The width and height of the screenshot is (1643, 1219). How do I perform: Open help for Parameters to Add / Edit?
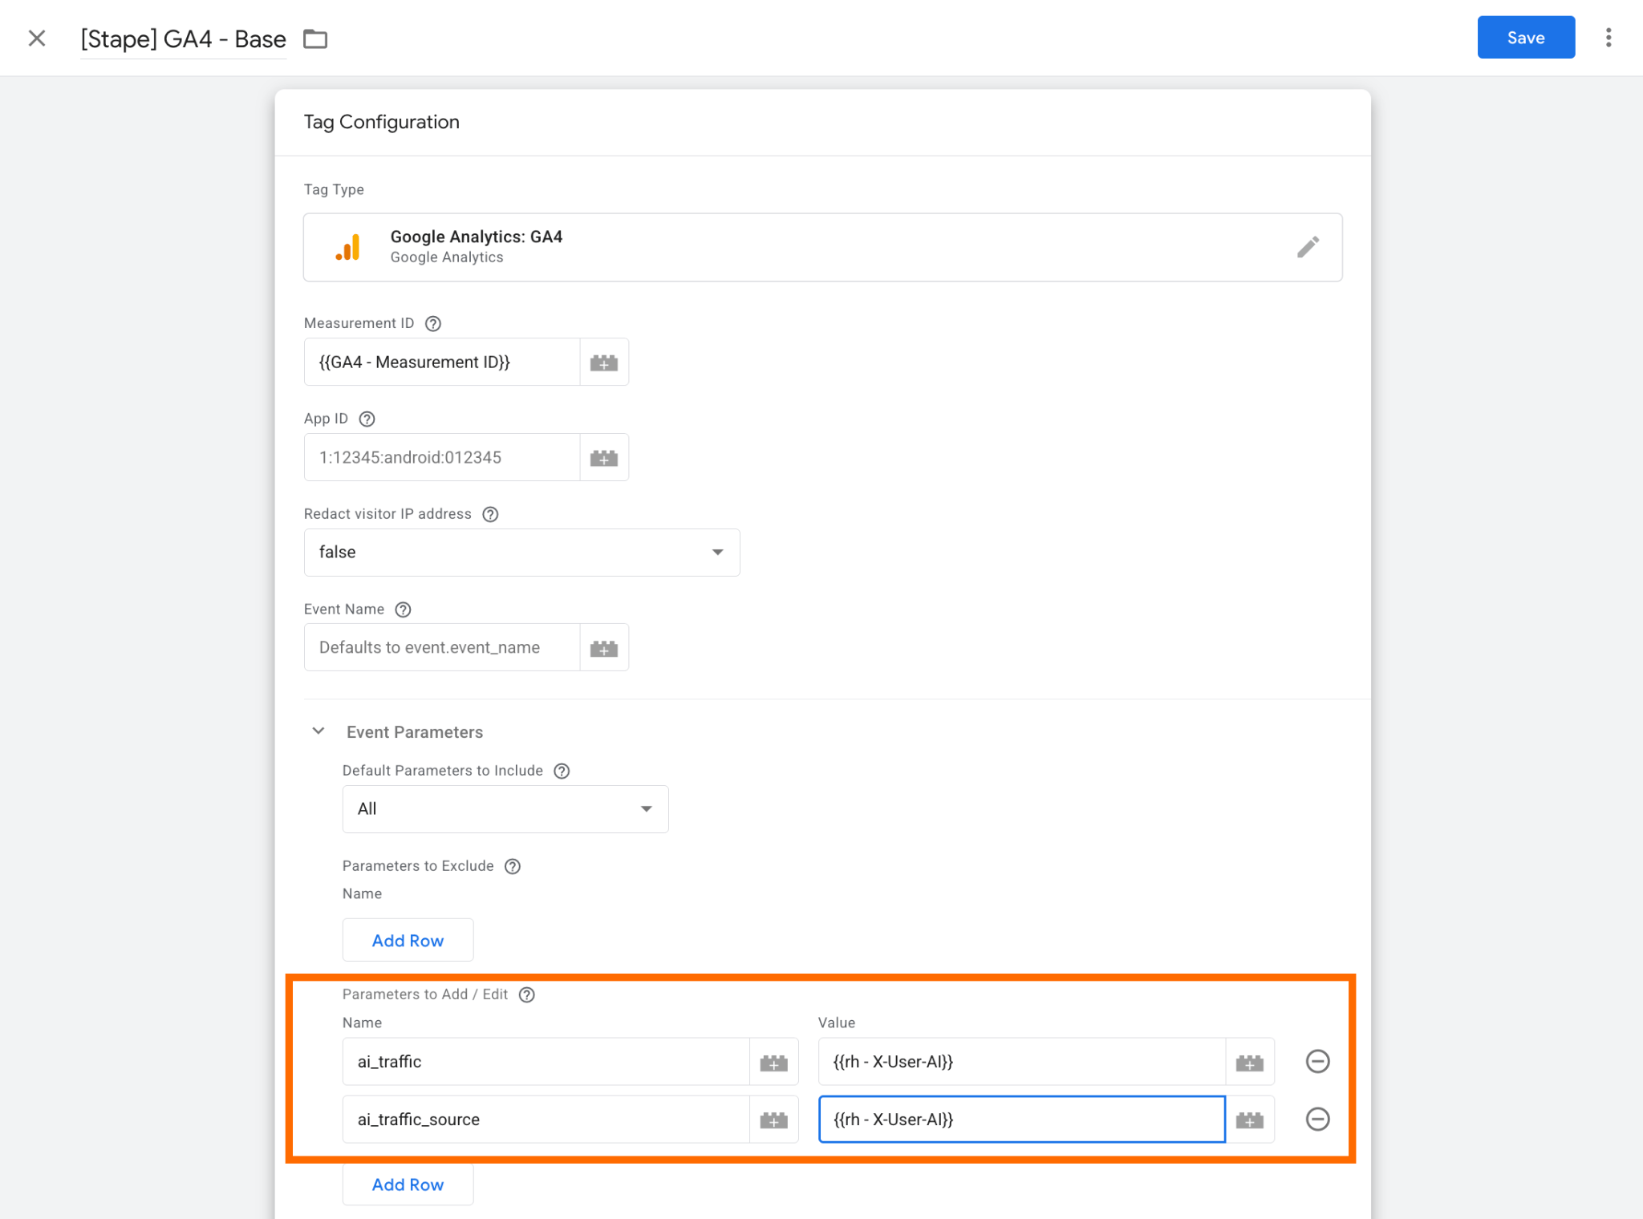coord(527,994)
